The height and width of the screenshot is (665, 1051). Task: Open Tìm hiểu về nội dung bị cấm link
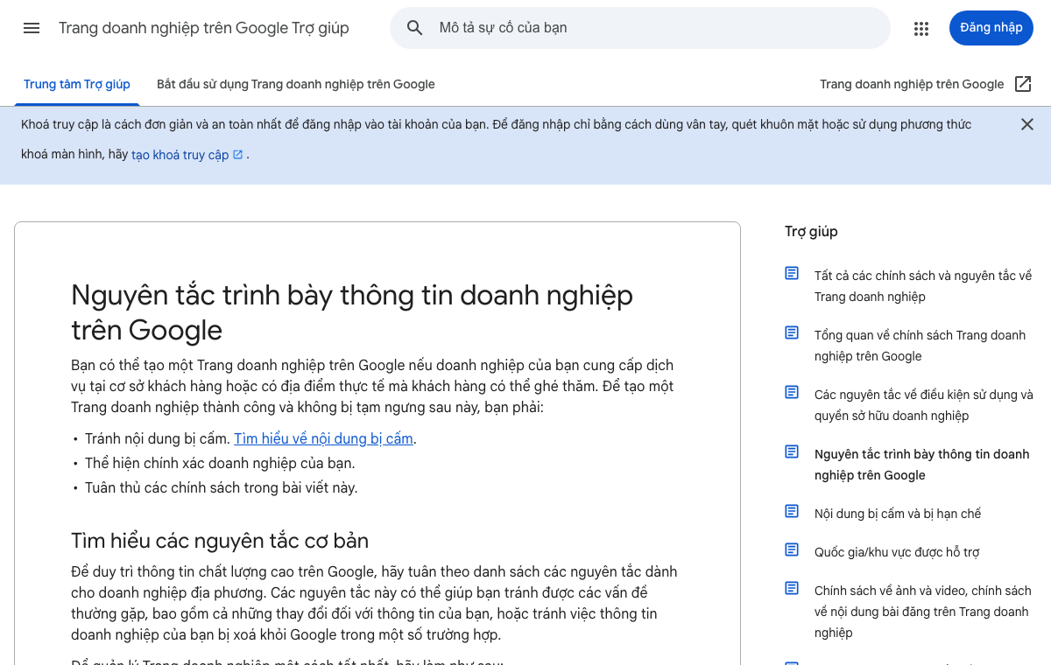323,438
